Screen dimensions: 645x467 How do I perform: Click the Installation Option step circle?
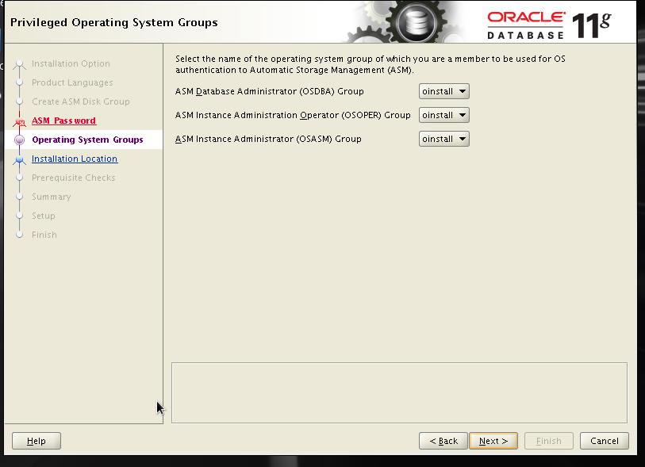point(19,63)
